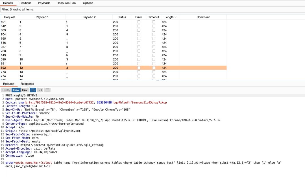Open the Payloads tab
Viewport: 305px width, 177px height.
(44, 3)
